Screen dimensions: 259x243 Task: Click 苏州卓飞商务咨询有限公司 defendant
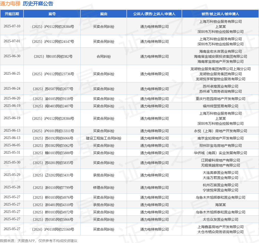(x=220, y=91)
